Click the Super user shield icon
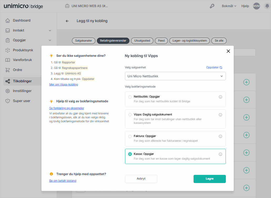The height and width of the screenshot is (198, 271). [x=8, y=101]
